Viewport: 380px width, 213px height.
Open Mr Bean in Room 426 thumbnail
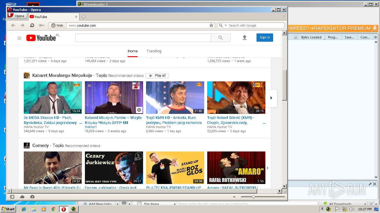53,168
